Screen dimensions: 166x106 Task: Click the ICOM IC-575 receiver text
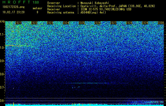(106, 9)
